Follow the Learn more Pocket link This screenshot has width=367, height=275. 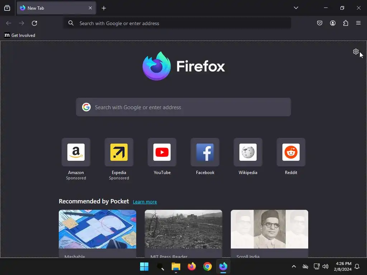(145, 202)
